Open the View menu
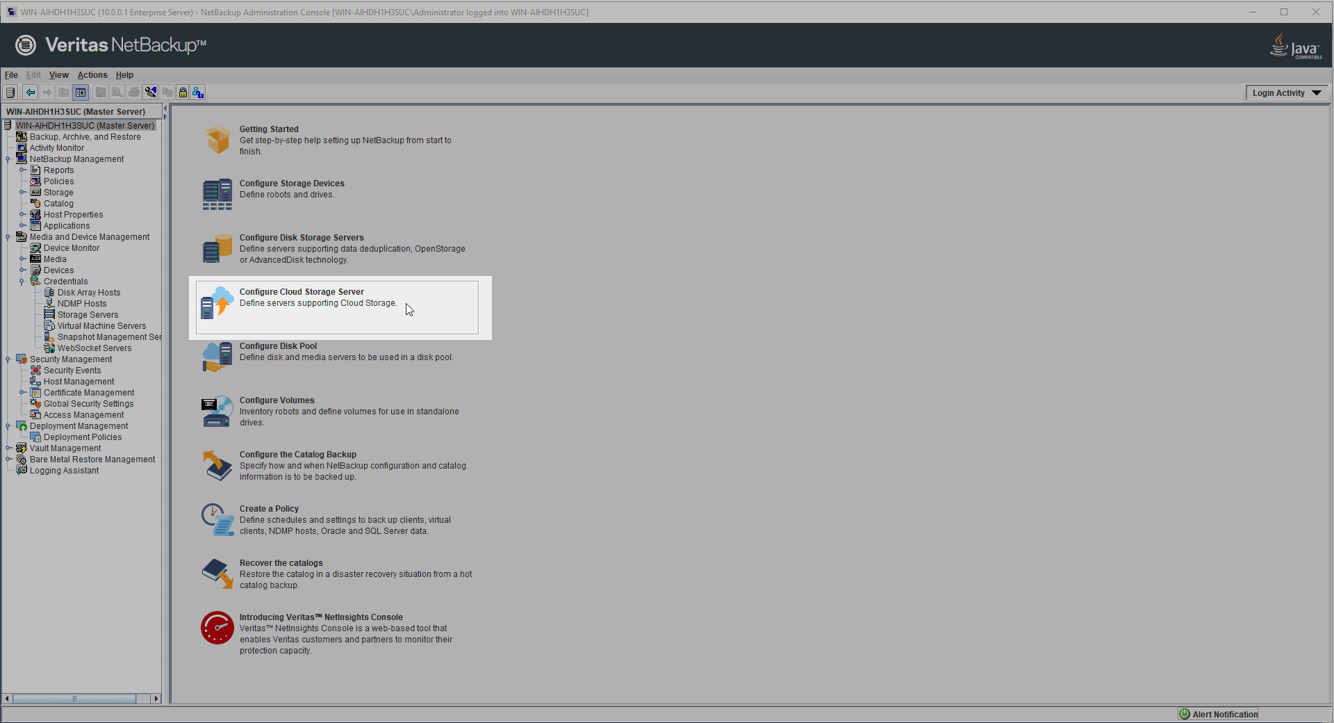 (58, 75)
